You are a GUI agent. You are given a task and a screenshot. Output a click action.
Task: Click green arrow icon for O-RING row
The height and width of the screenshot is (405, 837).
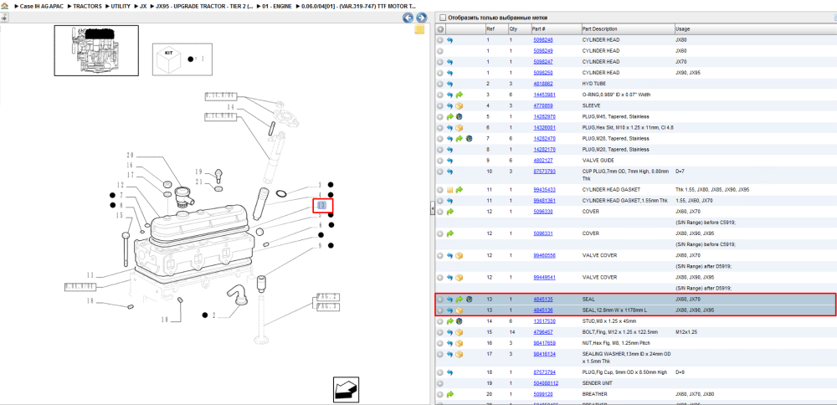point(459,95)
